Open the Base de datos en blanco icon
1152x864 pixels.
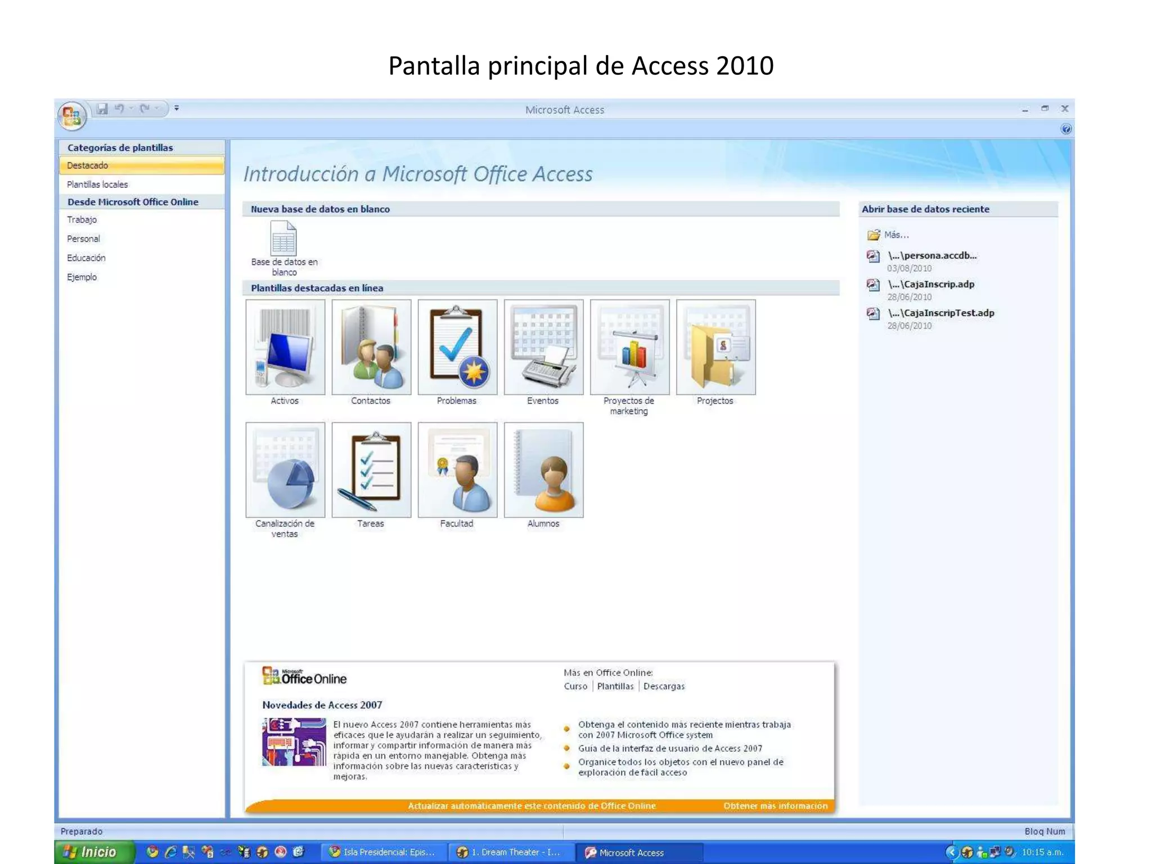(x=283, y=238)
